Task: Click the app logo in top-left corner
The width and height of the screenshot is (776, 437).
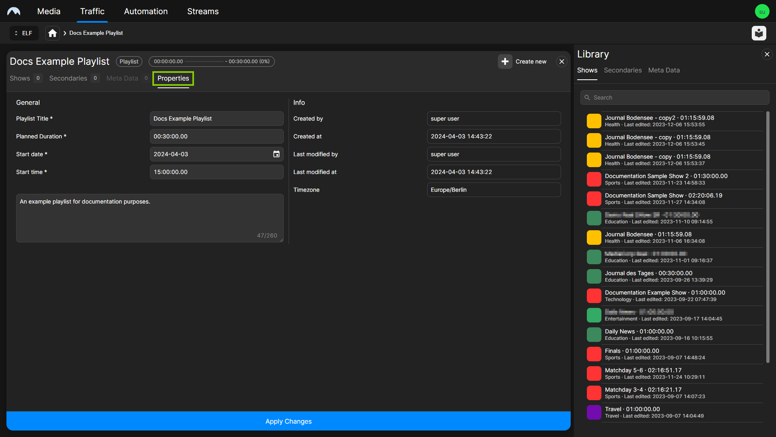Action: [x=14, y=11]
